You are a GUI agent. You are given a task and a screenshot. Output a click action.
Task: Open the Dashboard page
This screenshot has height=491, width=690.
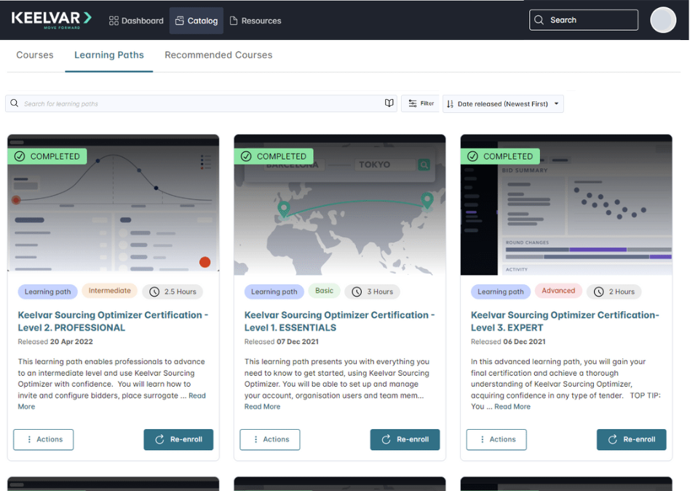[x=136, y=20]
